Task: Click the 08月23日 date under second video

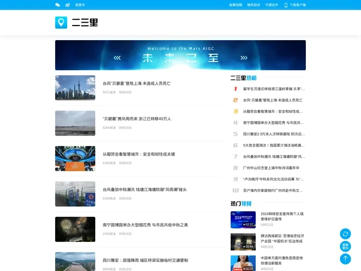Action: click(x=267, y=247)
